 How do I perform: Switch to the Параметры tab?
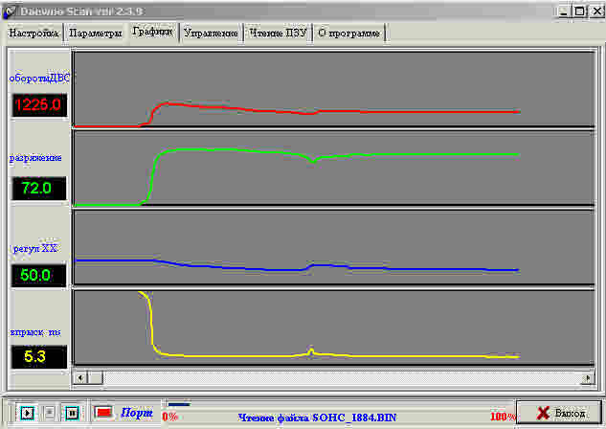(x=96, y=33)
